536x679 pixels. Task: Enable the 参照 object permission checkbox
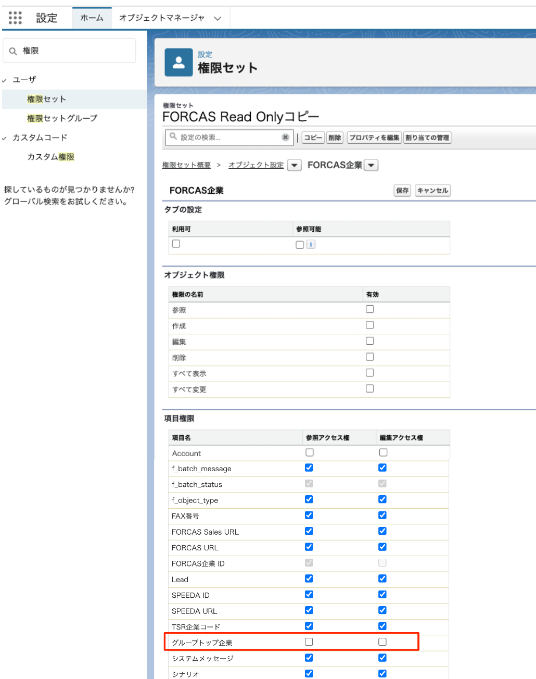pos(369,309)
